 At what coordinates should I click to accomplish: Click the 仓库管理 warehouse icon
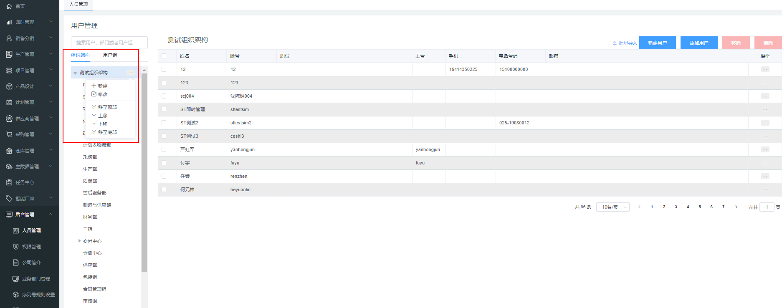tap(9, 151)
